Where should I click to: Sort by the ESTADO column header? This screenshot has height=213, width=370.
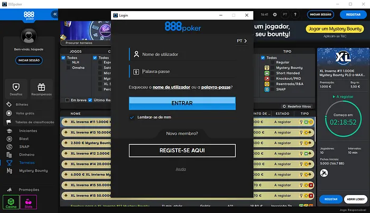(282, 114)
